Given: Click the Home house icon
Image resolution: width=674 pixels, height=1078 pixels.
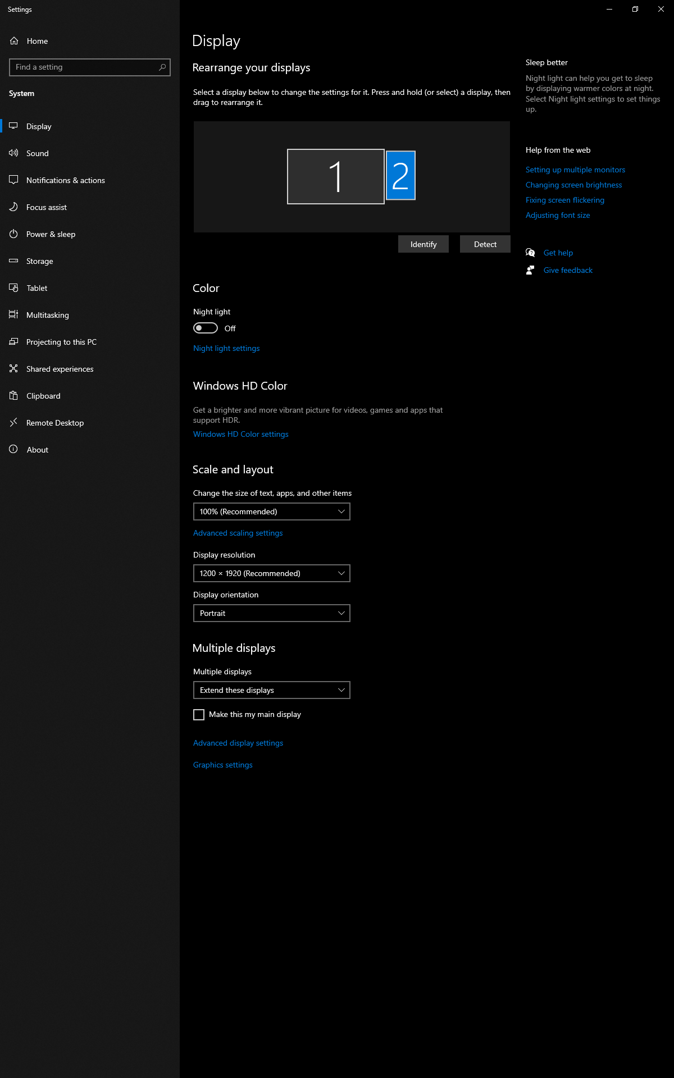Looking at the screenshot, I should (14, 41).
